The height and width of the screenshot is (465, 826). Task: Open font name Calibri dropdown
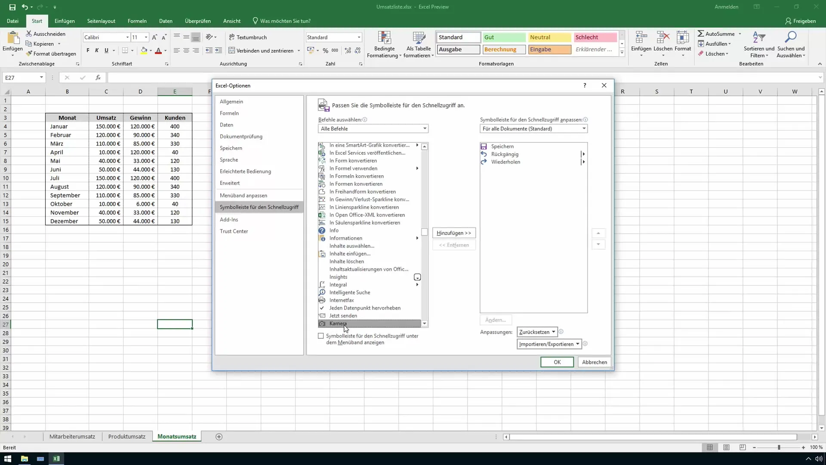pyautogui.click(x=127, y=37)
